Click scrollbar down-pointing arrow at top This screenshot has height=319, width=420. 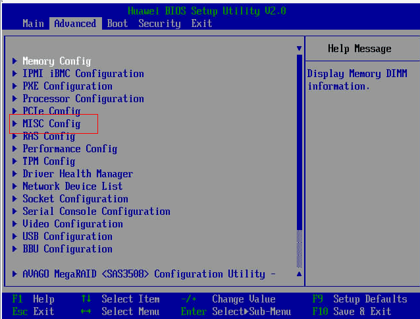coord(299,49)
